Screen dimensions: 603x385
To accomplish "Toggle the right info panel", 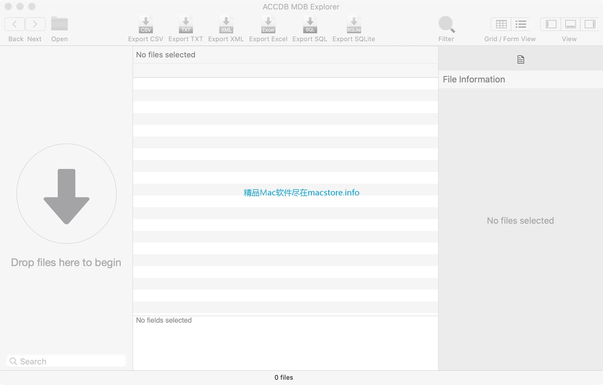I will pyautogui.click(x=590, y=24).
